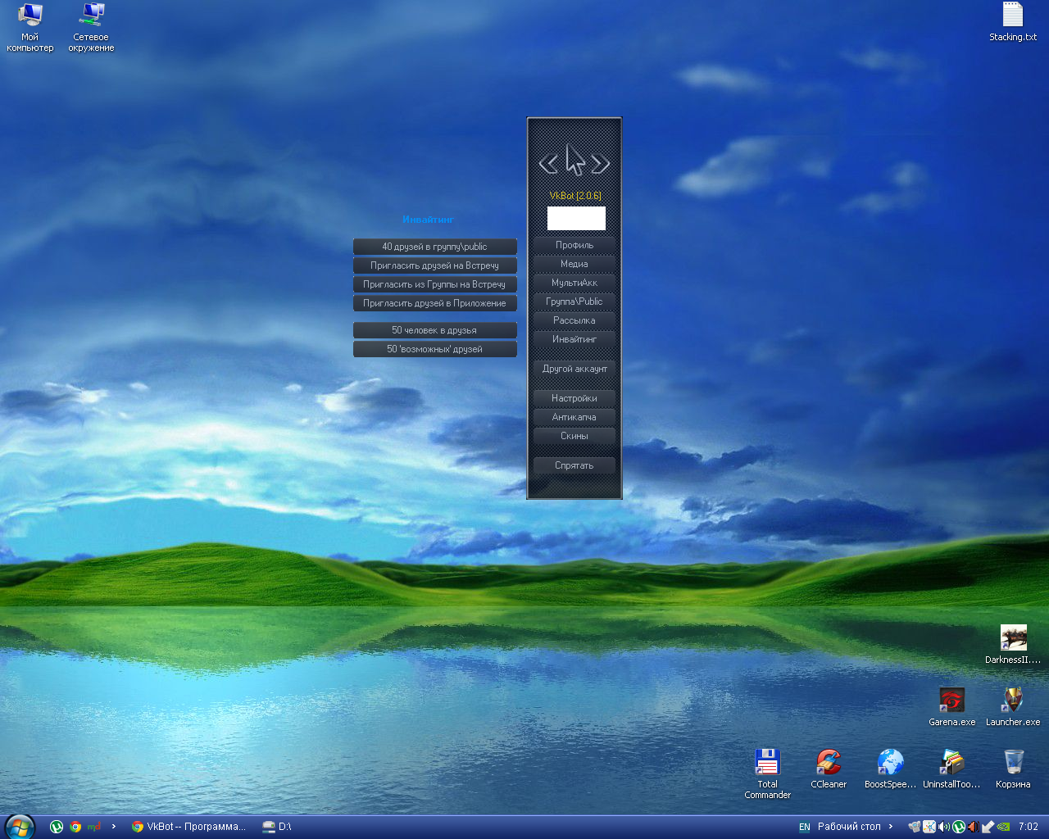The image size is (1049, 839).
Task: Open the CCleaner desktop shortcut
Action: click(829, 763)
